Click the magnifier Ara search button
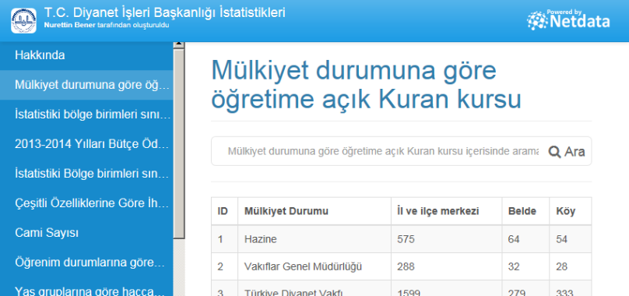 [567, 152]
